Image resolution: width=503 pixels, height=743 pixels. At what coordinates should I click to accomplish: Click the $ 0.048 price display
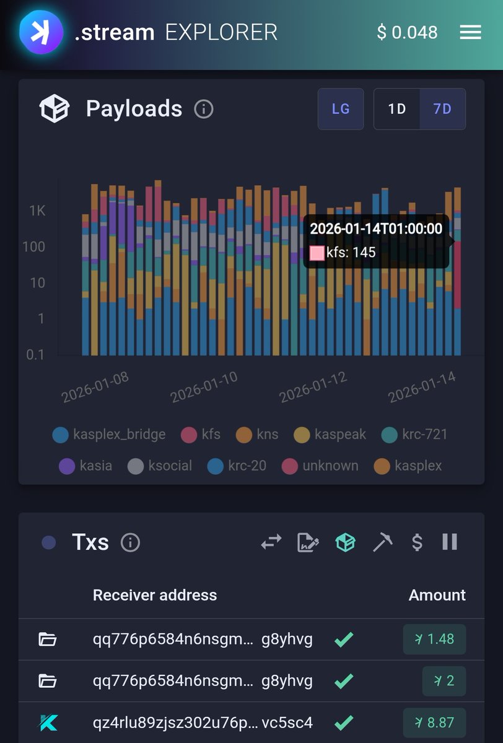407,32
